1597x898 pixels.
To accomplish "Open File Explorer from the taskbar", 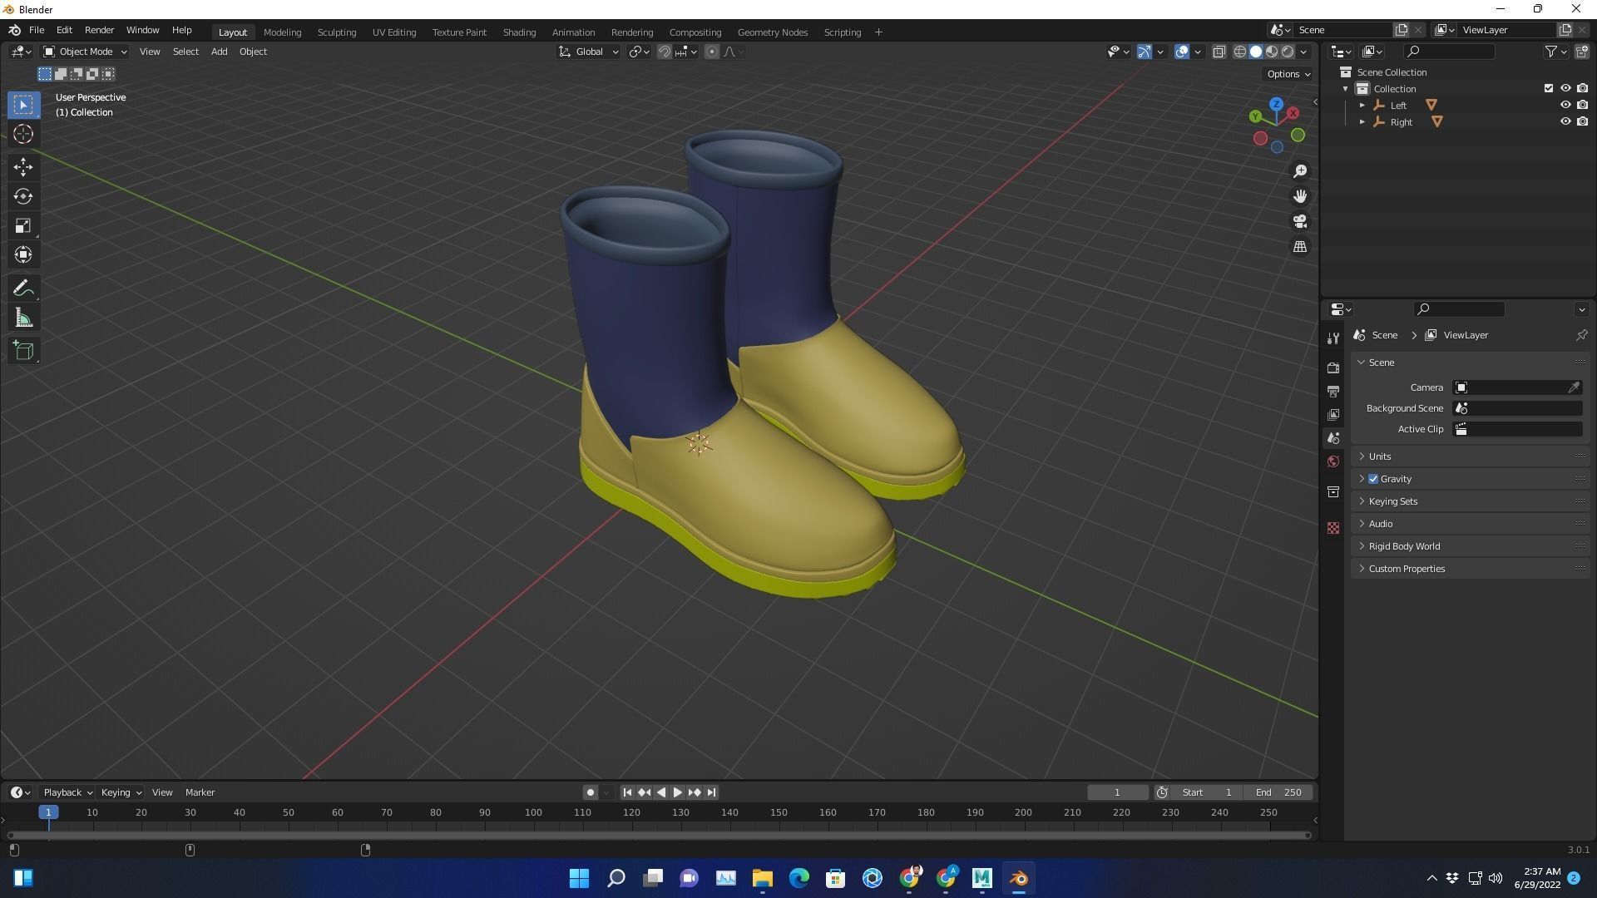I will (x=762, y=878).
